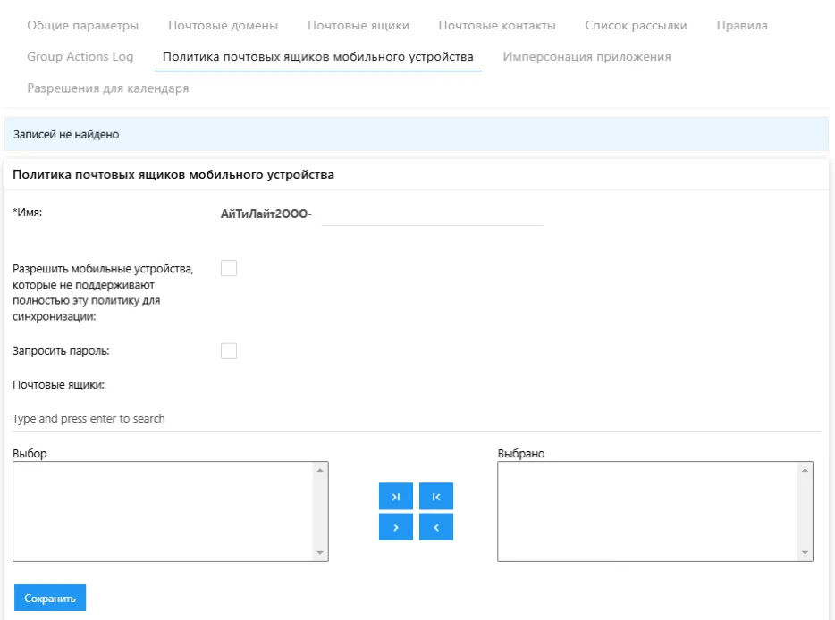Toggle the Запросить пароль checkbox
The width and height of the screenshot is (835, 620).
(229, 351)
